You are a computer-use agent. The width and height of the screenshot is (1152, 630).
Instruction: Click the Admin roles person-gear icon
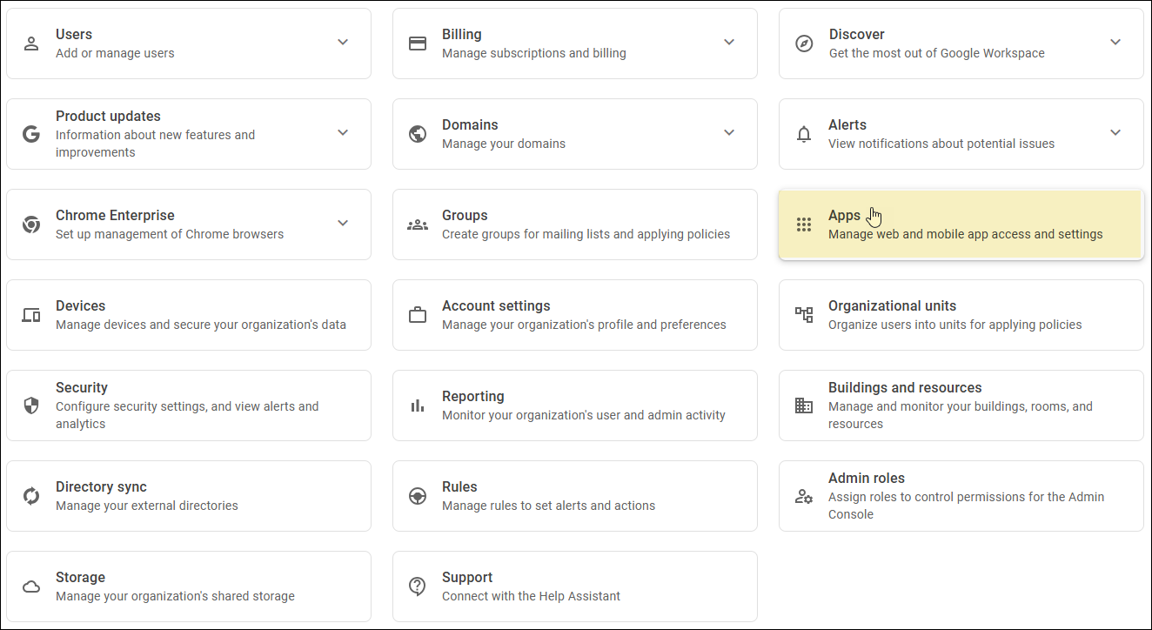tap(804, 496)
